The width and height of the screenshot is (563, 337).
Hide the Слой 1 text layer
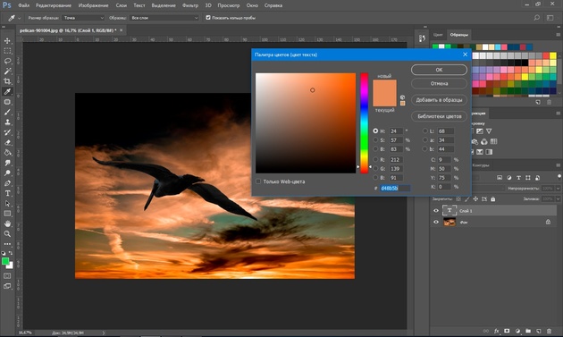point(436,211)
